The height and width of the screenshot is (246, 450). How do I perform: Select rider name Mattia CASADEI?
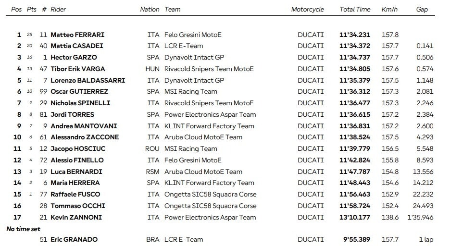click(76, 46)
